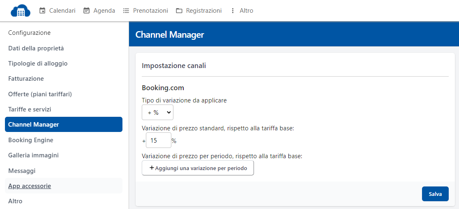Open Booking Engine settings
Screen dimensions: 459x209
(31, 140)
